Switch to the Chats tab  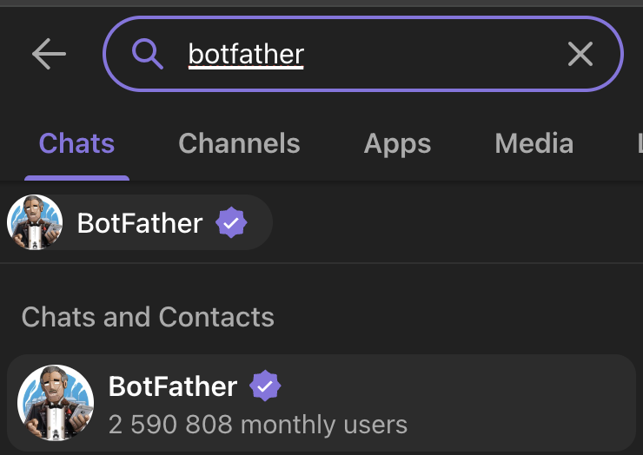point(76,143)
